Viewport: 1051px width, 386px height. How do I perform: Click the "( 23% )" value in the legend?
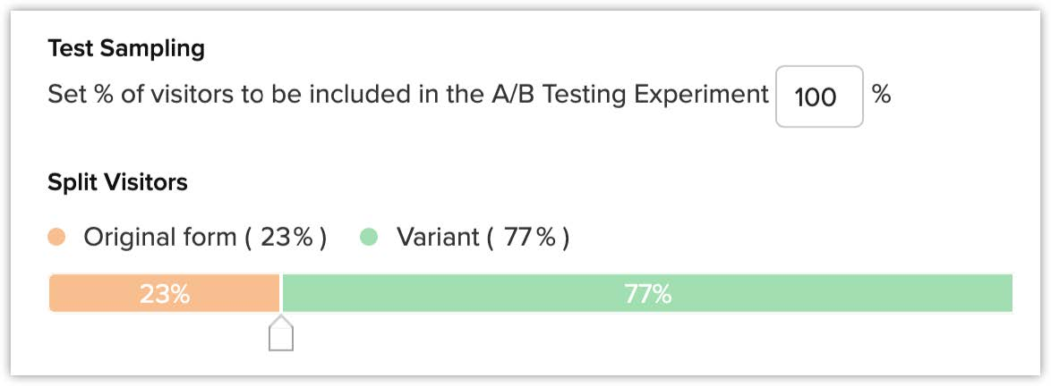286,238
